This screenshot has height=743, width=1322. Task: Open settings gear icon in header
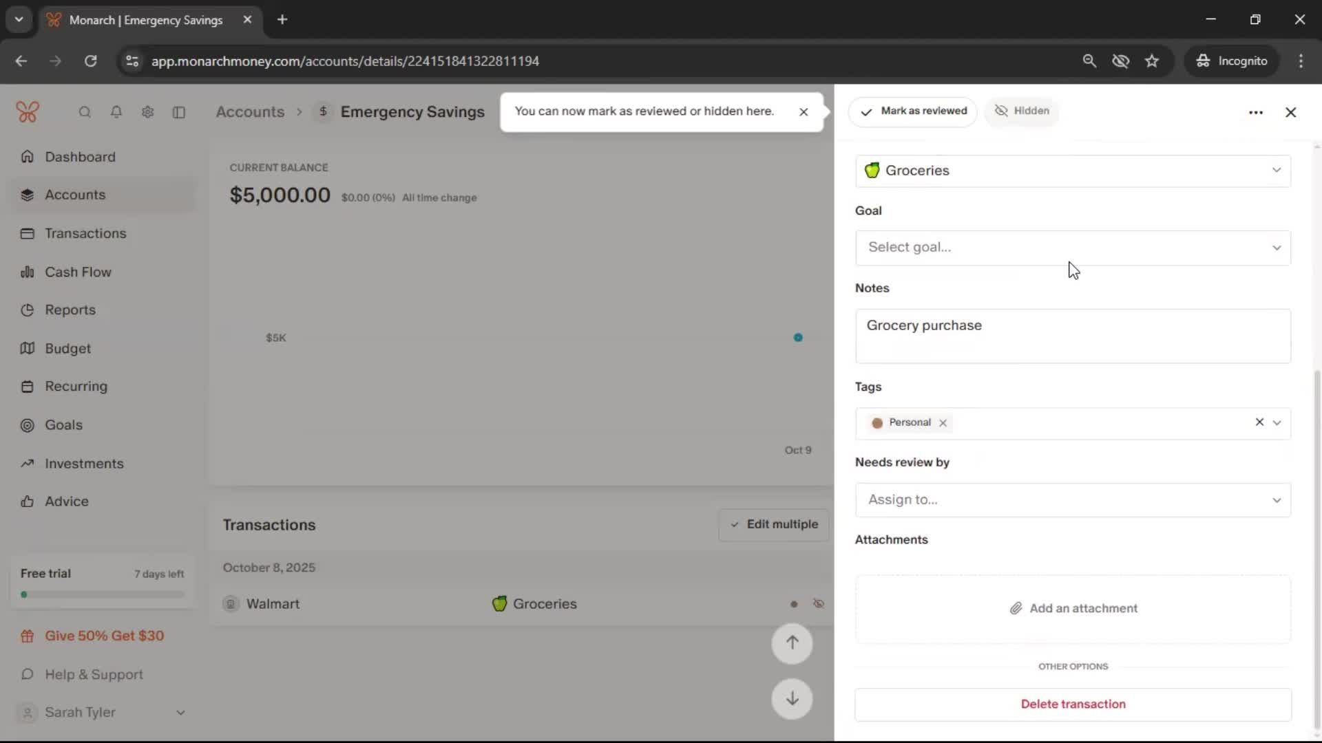[x=147, y=112]
